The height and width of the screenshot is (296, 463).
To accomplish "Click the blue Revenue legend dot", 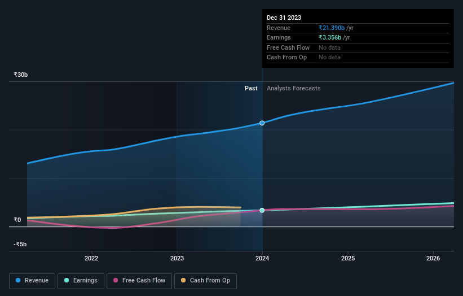I will coord(18,280).
